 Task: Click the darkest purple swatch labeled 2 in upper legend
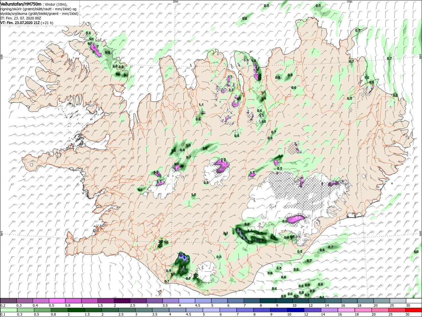[x=122, y=301]
